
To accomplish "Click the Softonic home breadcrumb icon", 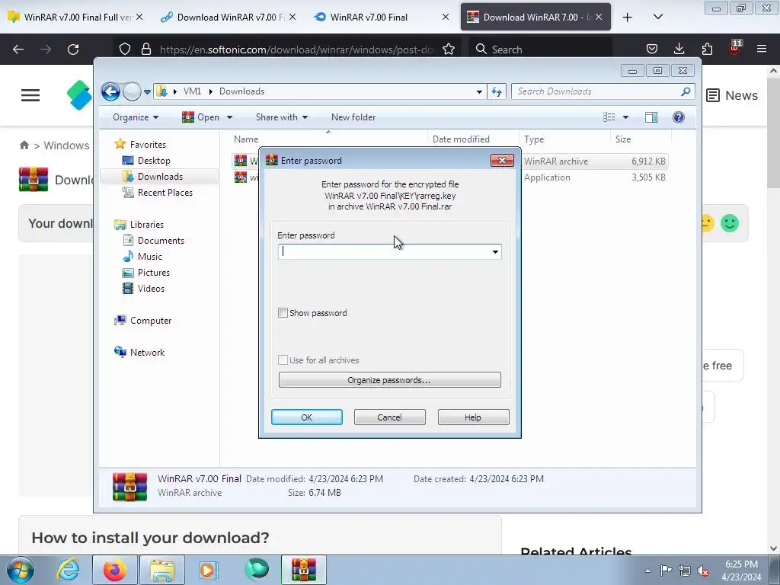I will (24, 145).
